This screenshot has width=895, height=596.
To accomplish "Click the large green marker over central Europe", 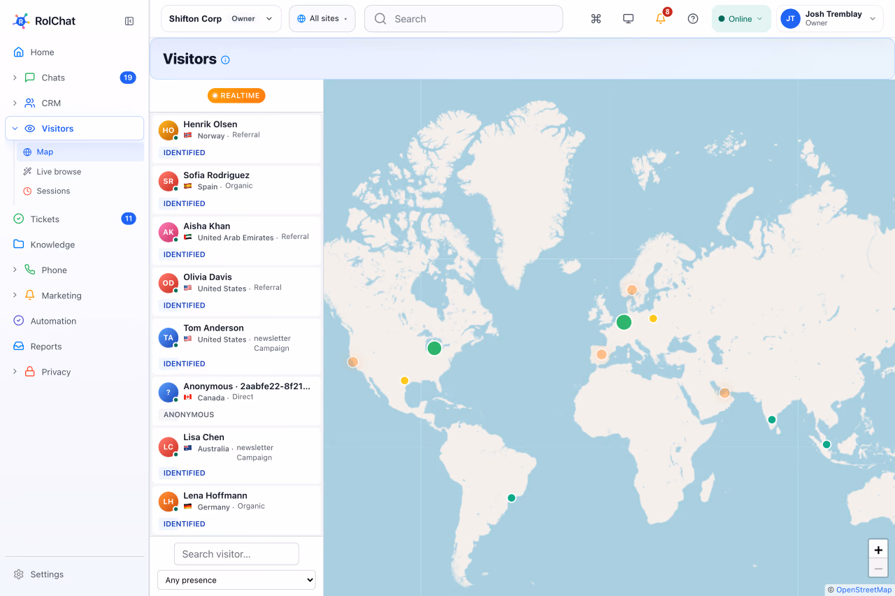I will (x=624, y=322).
